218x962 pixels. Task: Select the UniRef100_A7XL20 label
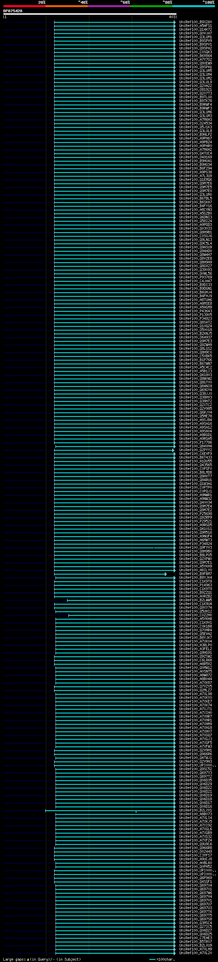click(x=196, y=953)
